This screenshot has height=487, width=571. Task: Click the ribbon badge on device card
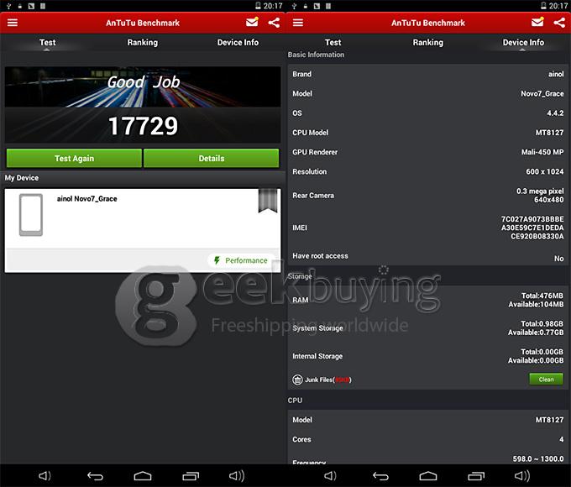pos(267,200)
